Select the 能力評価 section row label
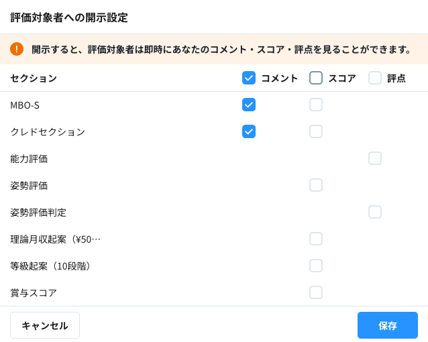 [29, 159]
